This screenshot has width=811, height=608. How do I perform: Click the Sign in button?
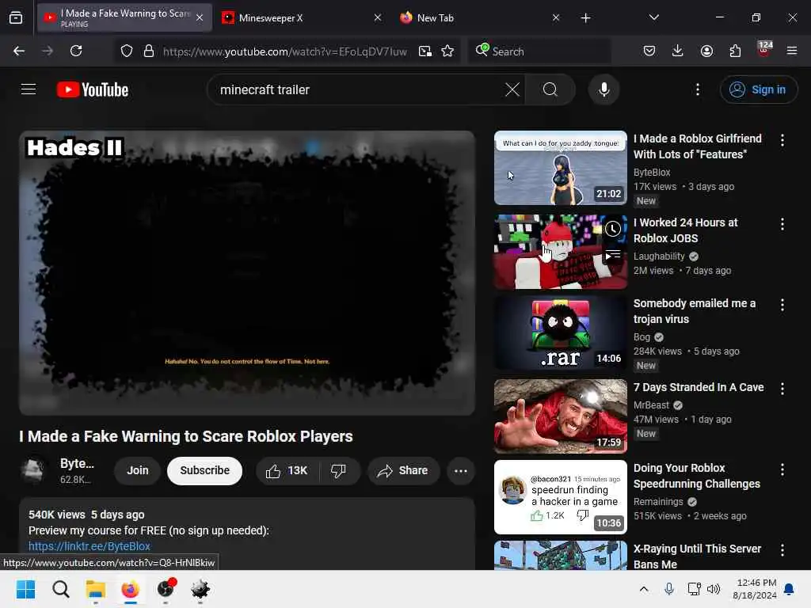coord(759,90)
